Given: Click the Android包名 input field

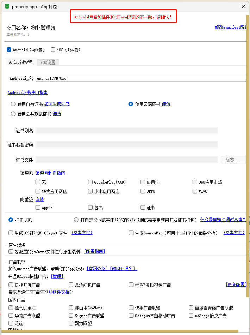Looking at the screenshot, I should click(141, 78).
